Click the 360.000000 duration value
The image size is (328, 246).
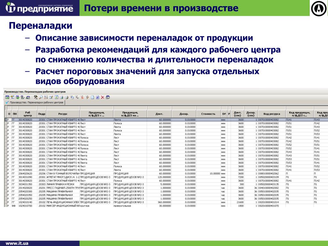click(x=164, y=202)
